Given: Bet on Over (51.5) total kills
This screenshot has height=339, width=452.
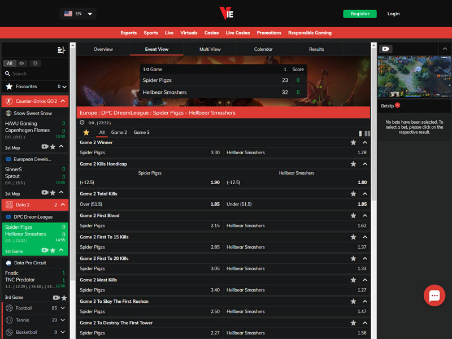Looking at the screenshot, I should click(150, 204).
